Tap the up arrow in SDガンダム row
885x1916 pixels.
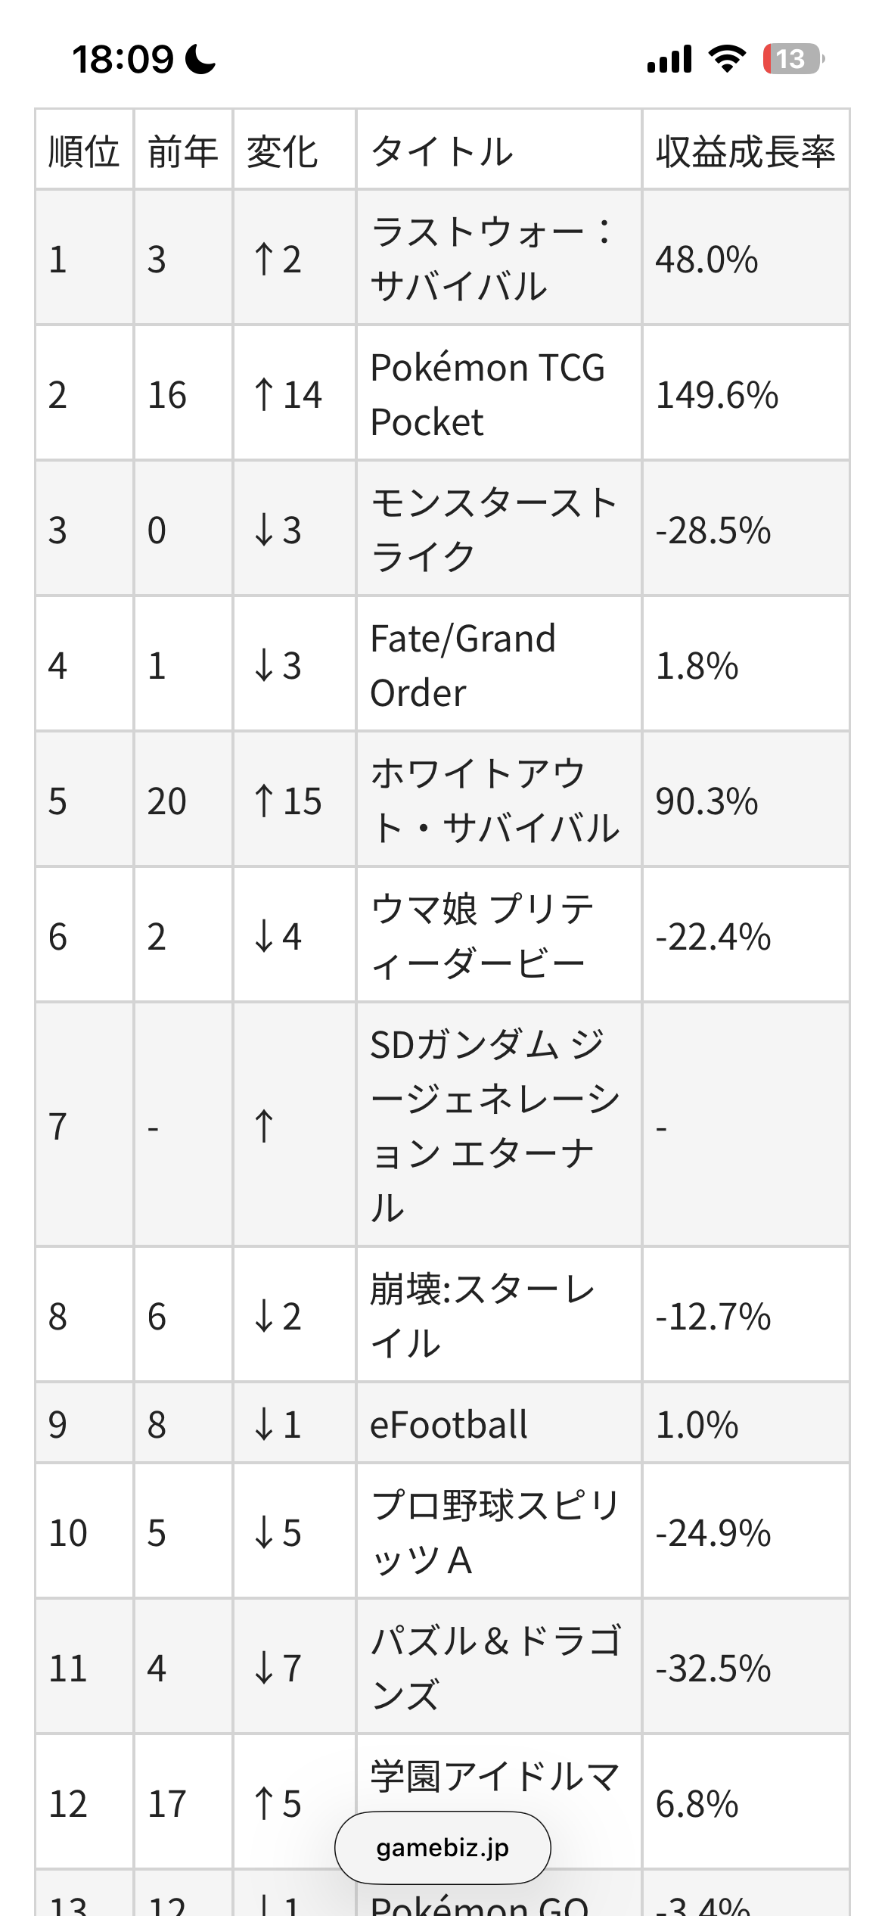[264, 1126]
